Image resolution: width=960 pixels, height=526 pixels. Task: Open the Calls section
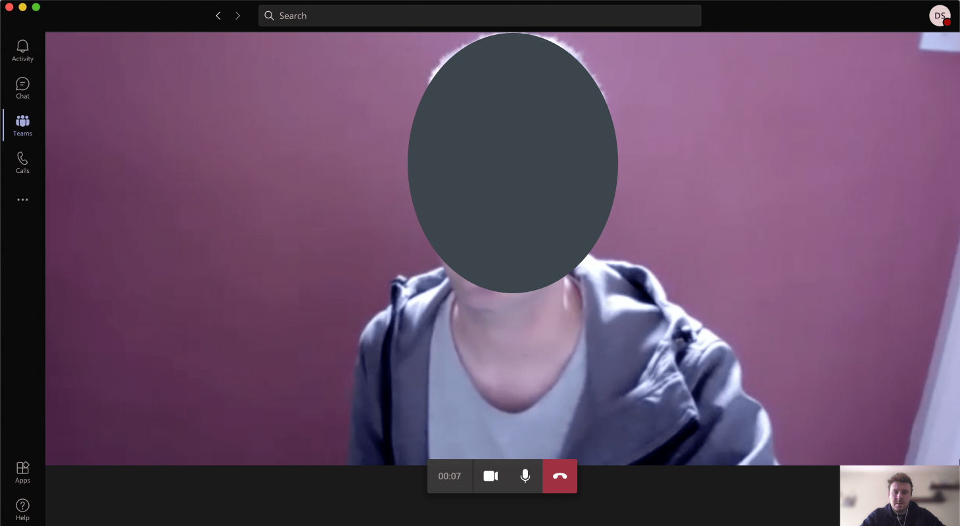22,162
